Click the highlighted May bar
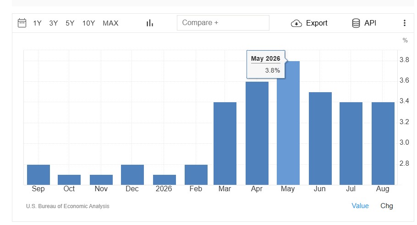Image resolution: width=417 pixels, height=225 pixels. click(288, 123)
